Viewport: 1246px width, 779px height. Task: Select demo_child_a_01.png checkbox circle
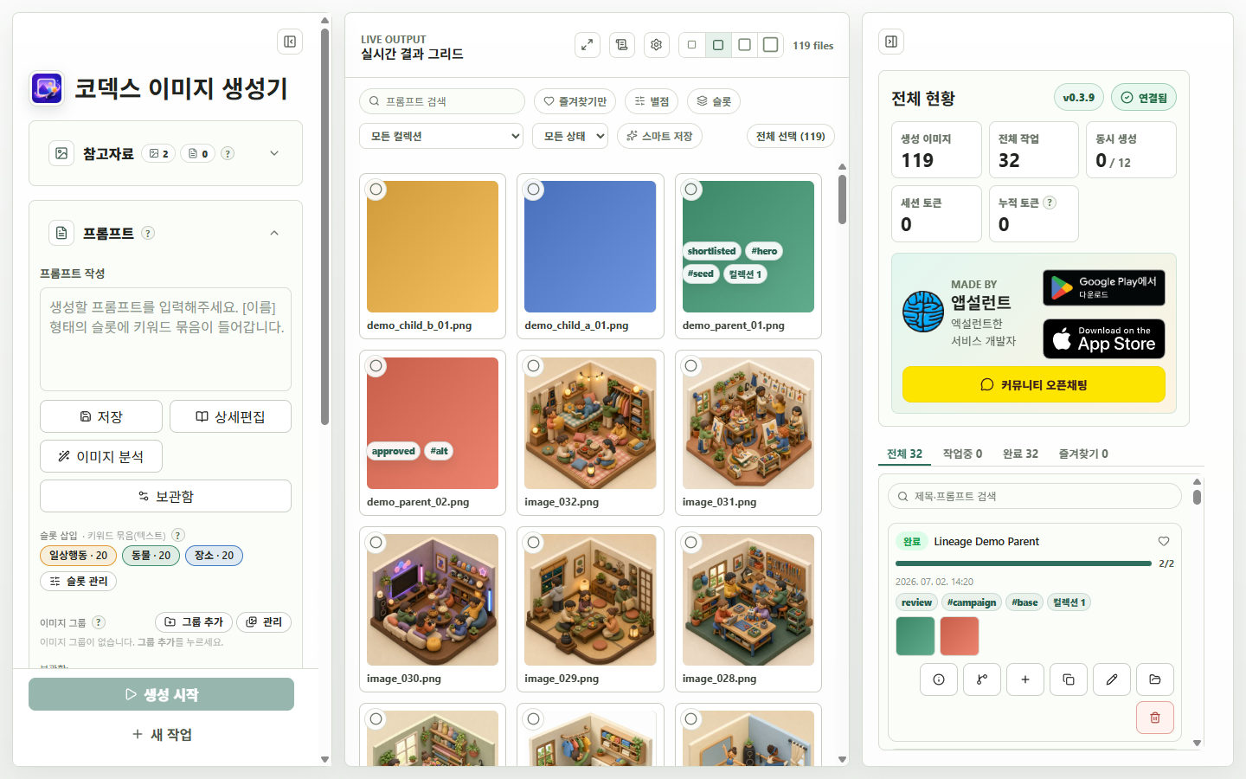click(534, 190)
